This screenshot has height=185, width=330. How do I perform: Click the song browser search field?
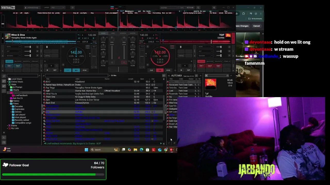pos(77,76)
